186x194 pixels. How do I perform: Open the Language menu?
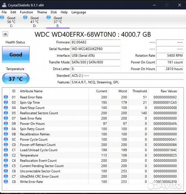78,12
